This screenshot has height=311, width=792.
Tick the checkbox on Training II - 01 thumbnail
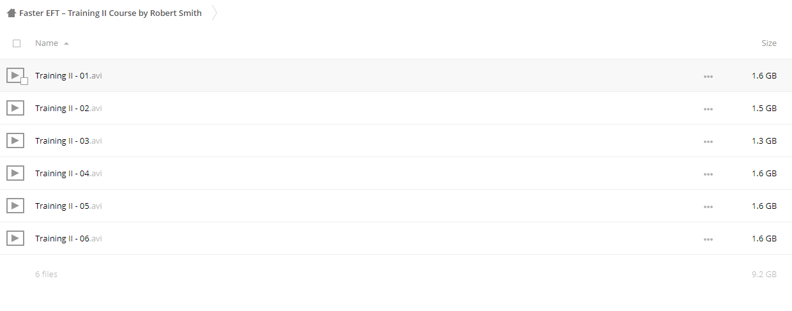click(24, 81)
